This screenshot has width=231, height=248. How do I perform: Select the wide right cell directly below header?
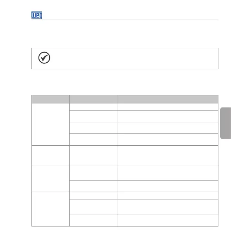167,106
